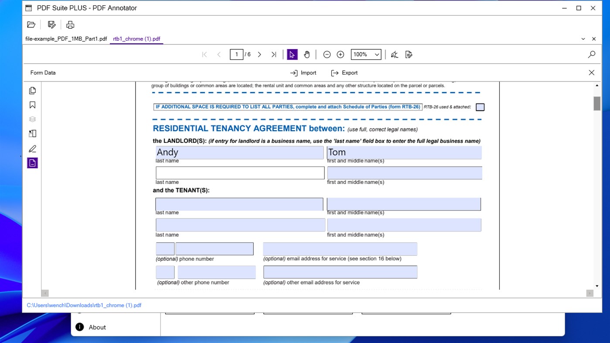Open the Annotations panel
The image size is (610, 343).
coord(32,148)
